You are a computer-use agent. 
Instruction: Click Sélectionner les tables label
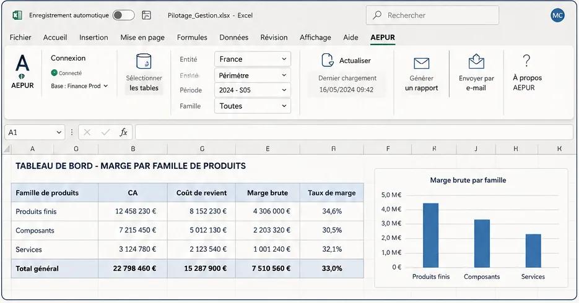pyautogui.click(x=144, y=83)
